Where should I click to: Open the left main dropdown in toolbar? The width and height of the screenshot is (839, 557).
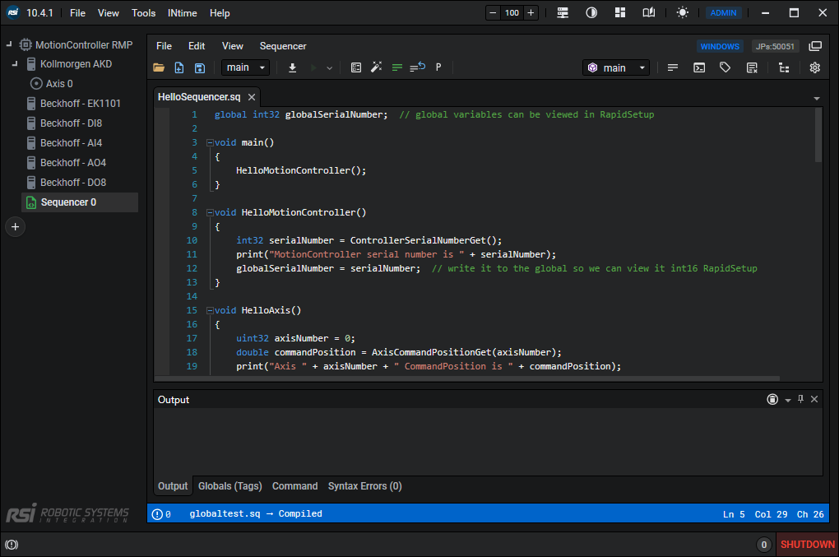coord(246,67)
